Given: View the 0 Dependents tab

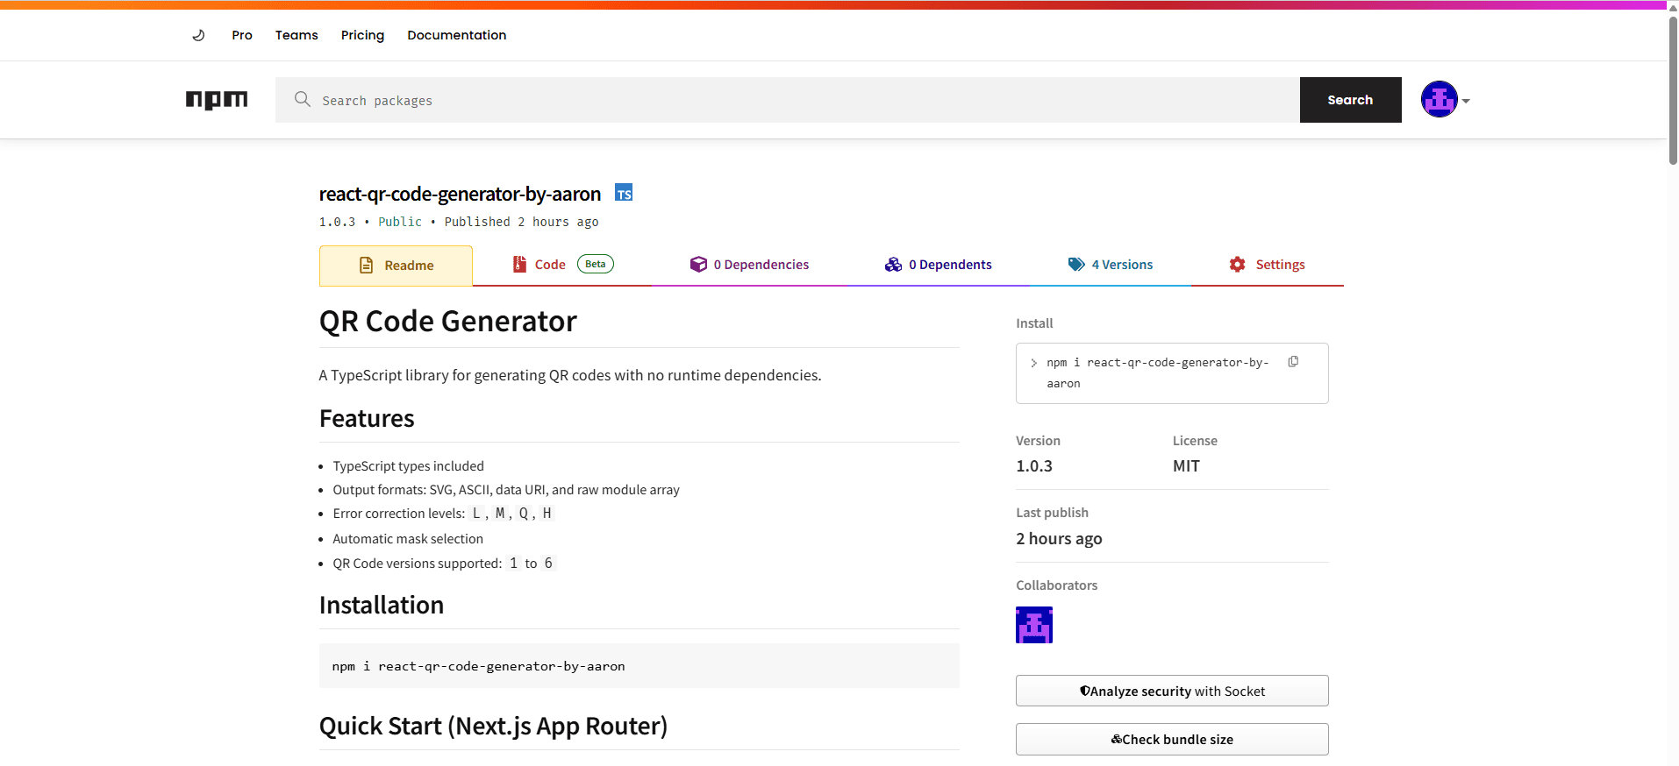Looking at the screenshot, I should click(x=938, y=265).
